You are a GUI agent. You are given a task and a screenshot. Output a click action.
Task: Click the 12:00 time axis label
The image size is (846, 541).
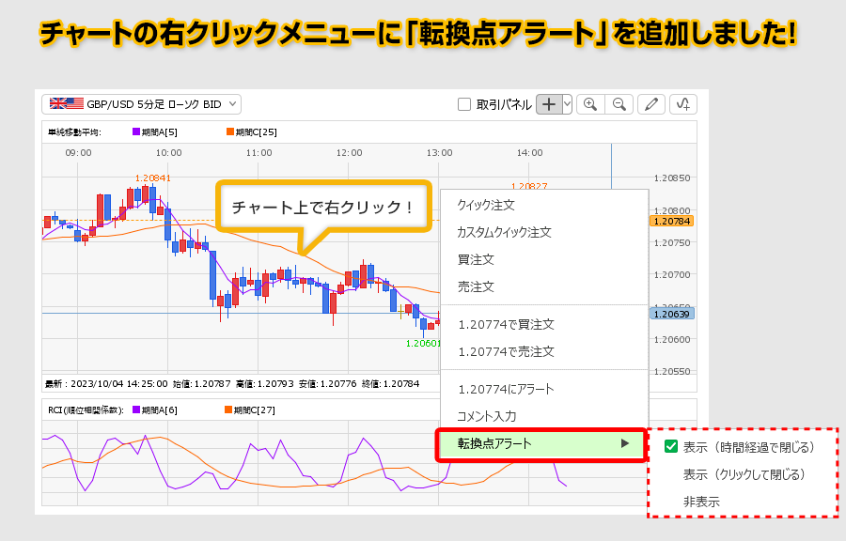[349, 152]
